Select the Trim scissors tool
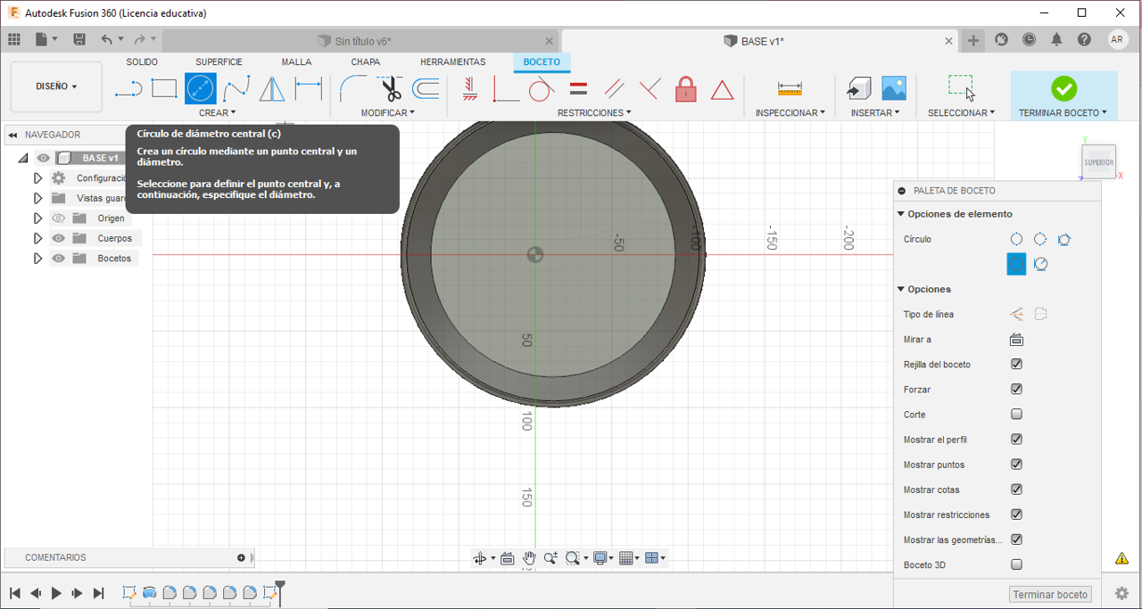1142x609 pixels. click(x=390, y=89)
